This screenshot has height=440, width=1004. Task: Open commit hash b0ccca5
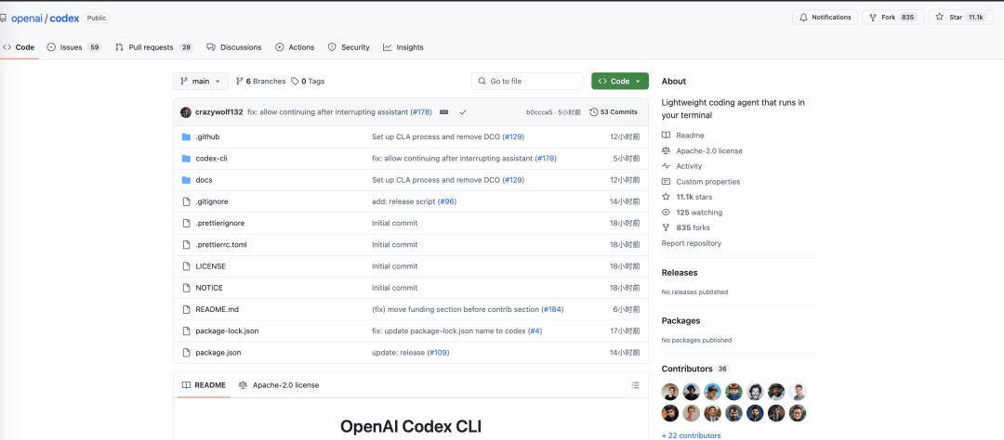click(539, 112)
